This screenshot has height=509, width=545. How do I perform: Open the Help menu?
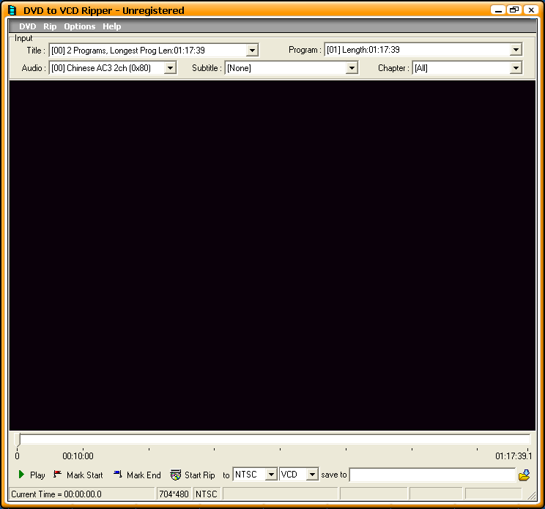tap(111, 26)
